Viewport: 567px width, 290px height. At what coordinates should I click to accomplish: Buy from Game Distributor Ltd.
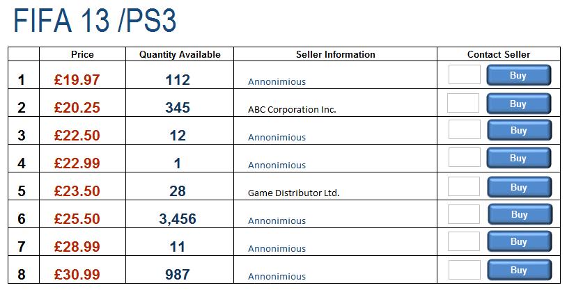pyautogui.click(x=519, y=187)
